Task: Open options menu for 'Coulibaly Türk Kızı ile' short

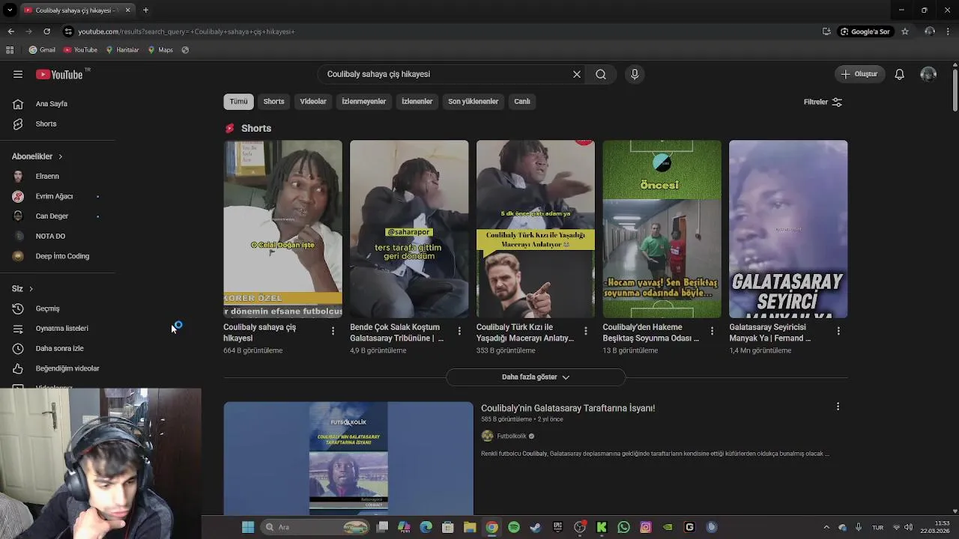Action: (x=586, y=331)
